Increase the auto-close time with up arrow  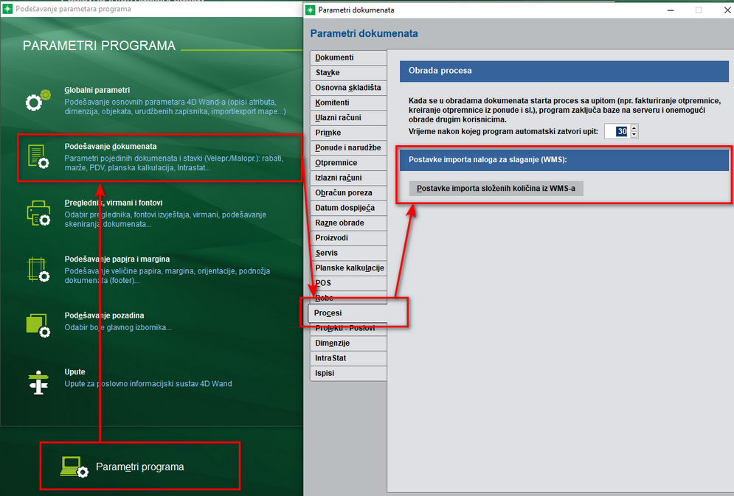click(x=634, y=128)
